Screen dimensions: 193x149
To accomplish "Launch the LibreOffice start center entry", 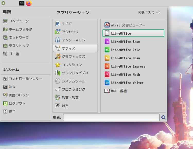I will click(x=133, y=33).
